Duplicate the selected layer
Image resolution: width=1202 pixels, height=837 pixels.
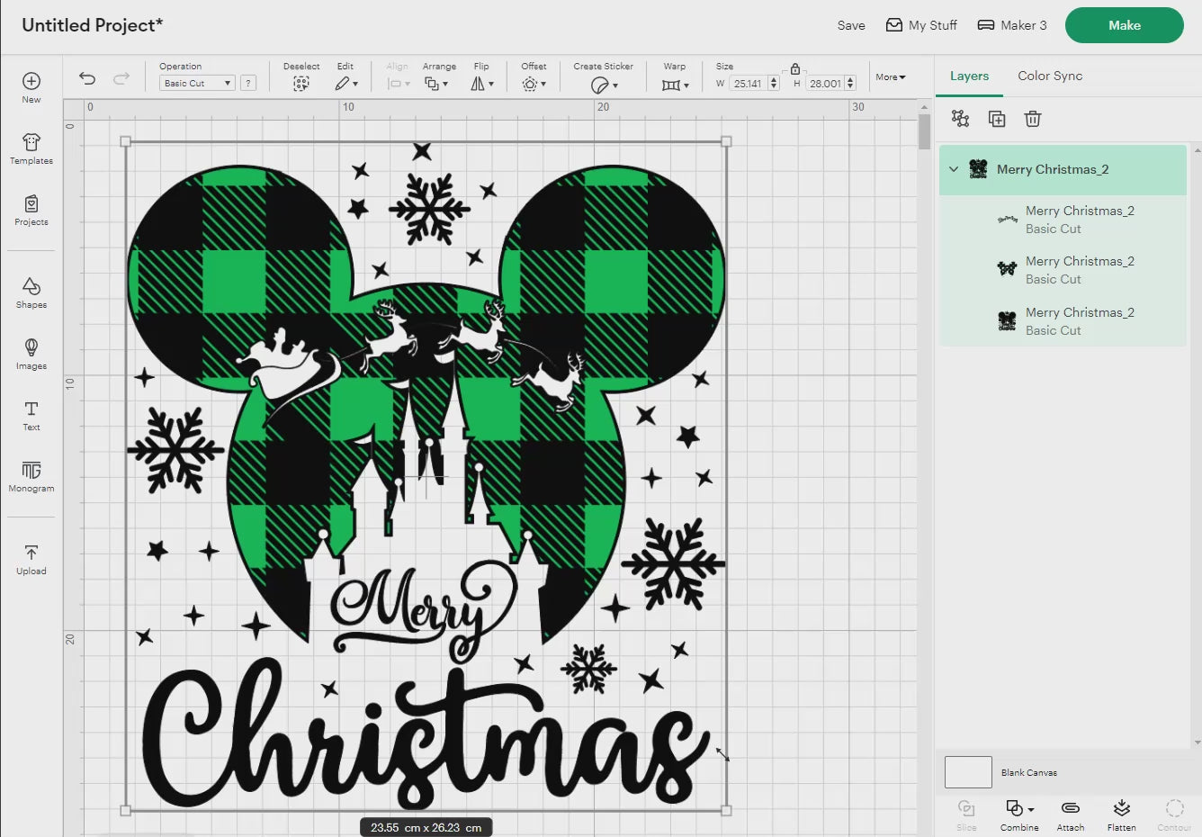[996, 119]
